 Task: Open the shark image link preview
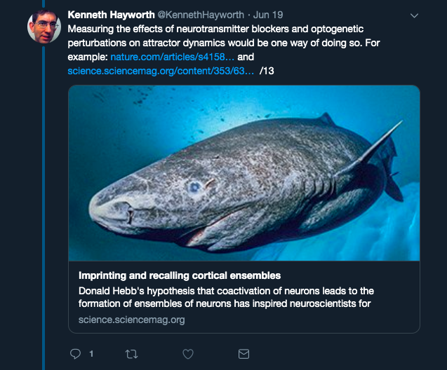click(x=244, y=173)
